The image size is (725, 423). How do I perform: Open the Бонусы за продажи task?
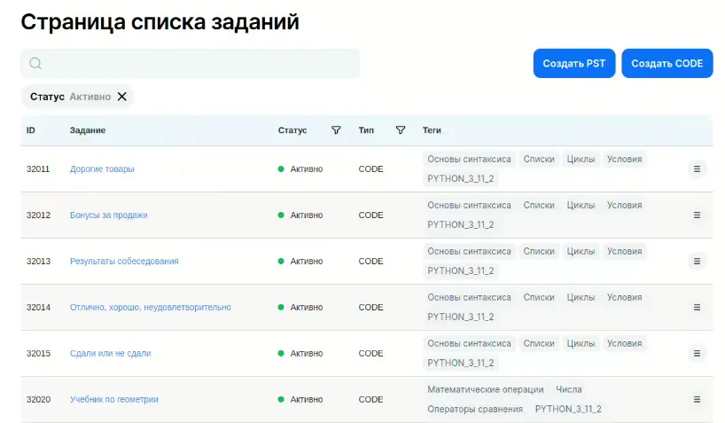pyautogui.click(x=109, y=215)
